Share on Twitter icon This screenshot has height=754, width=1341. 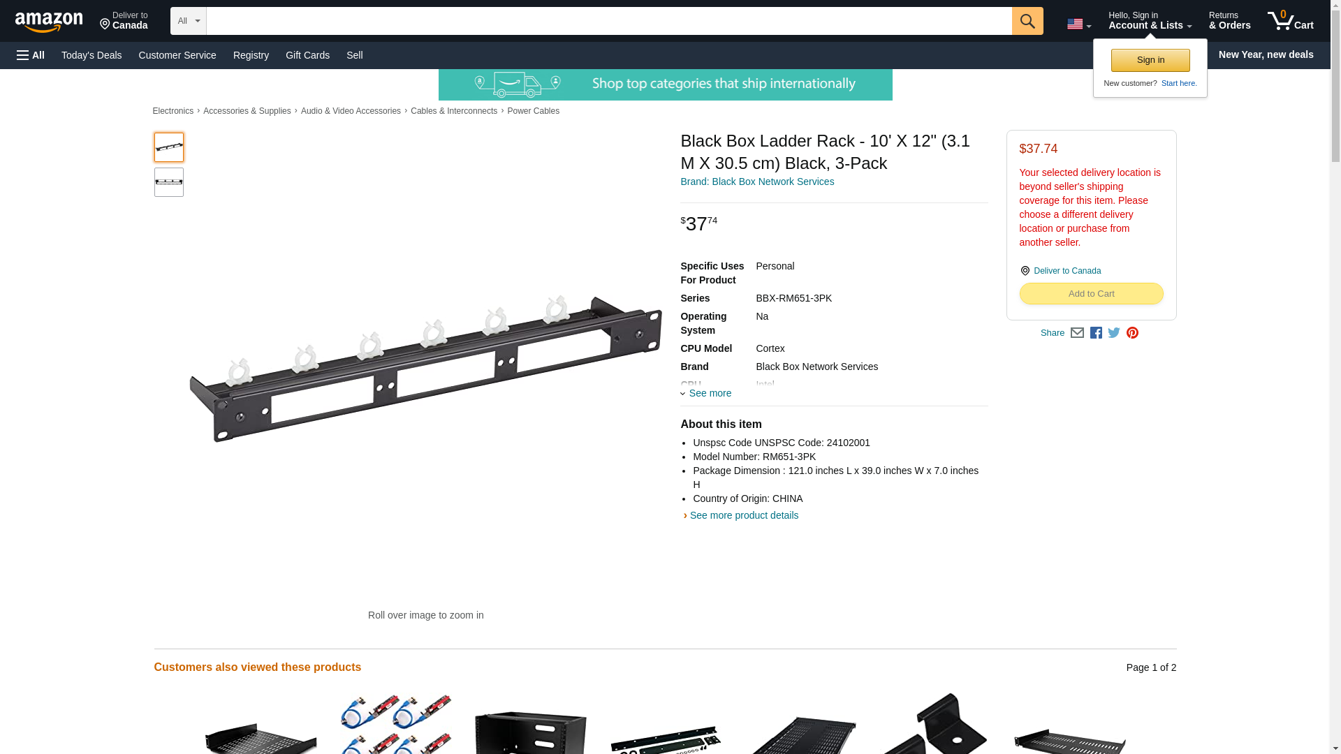[x=1114, y=333]
